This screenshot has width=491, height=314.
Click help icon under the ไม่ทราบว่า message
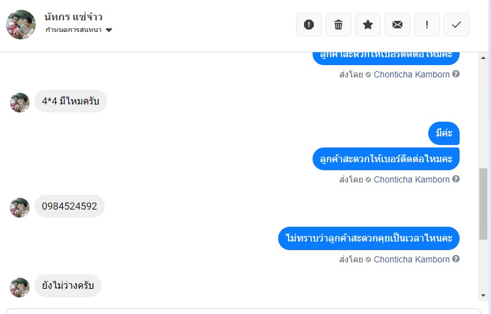pos(456,259)
